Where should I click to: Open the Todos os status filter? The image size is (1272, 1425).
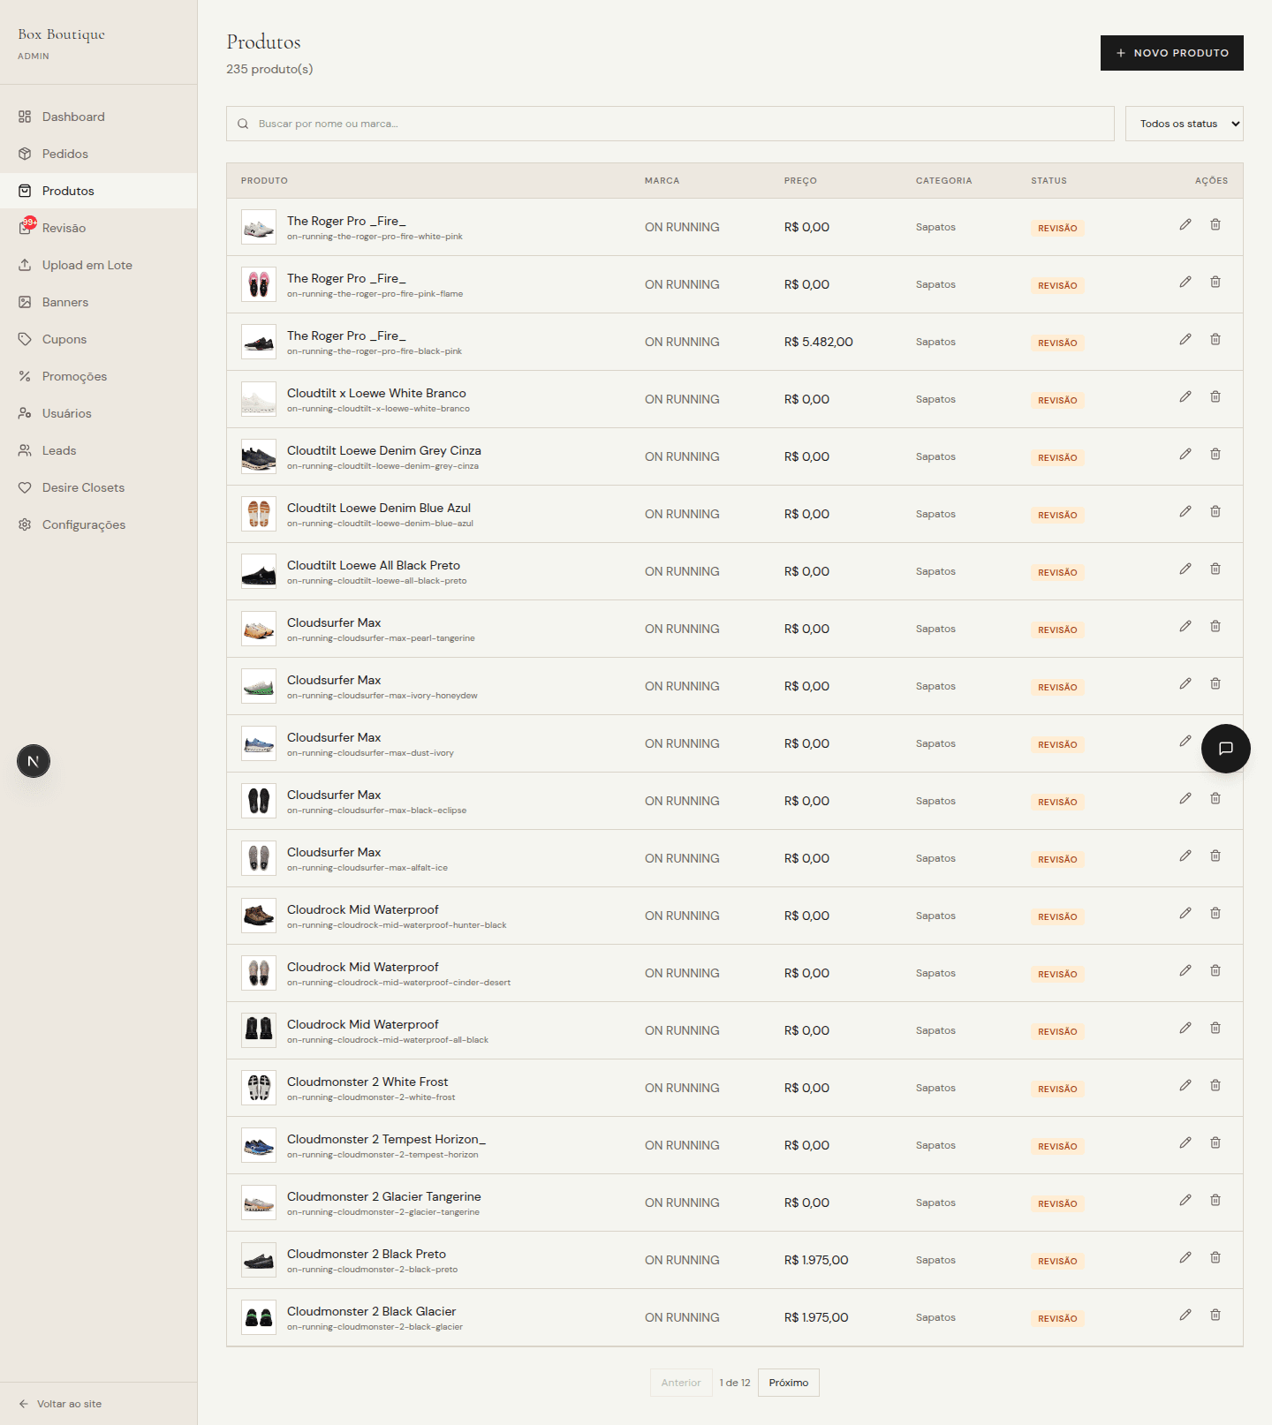tap(1185, 124)
